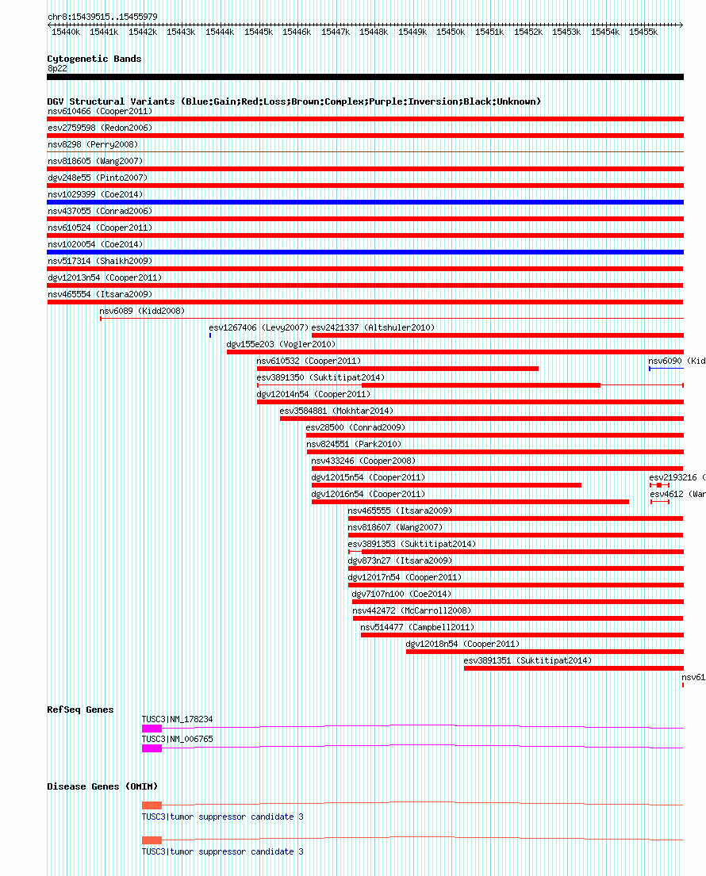This screenshot has width=706, height=876.
Task: Select dgv7107n100 (Coe2014) label
Action: [401, 594]
